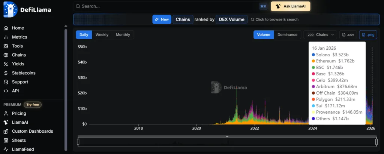Click the Search input field

pyautogui.click(x=170, y=6)
